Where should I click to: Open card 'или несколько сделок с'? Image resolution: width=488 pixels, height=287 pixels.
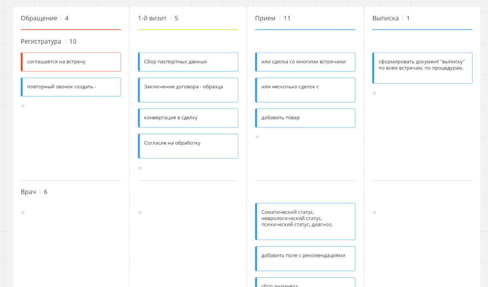[x=305, y=90]
